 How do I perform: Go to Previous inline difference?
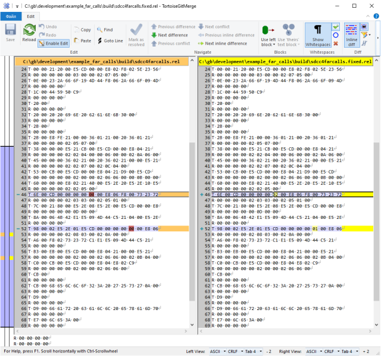(226, 35)
